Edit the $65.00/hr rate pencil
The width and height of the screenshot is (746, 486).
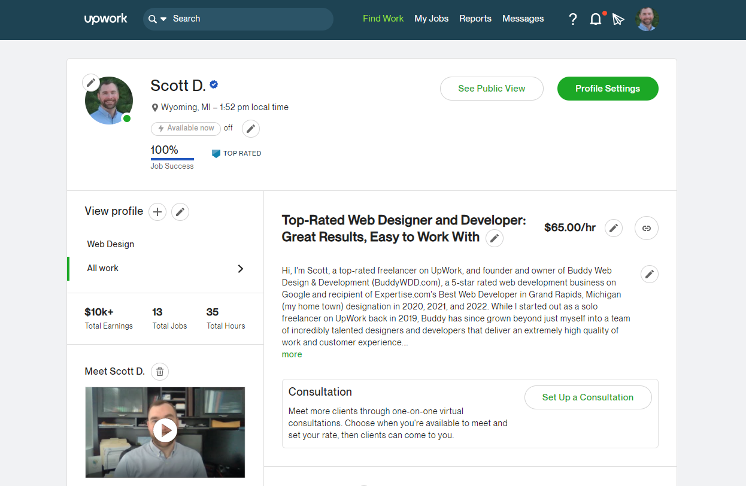[613, 228]
